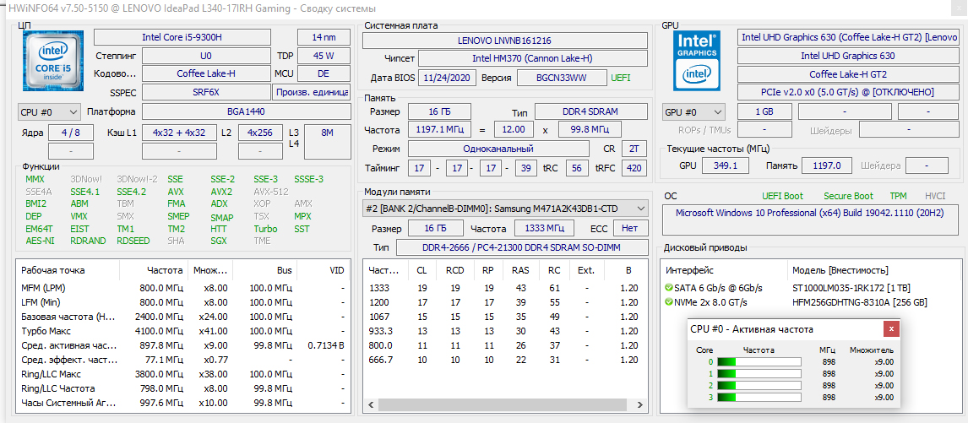Screen dimensions: 968x423
Task: Select the Ring/LLC Макс row
Action: [183, 374]
